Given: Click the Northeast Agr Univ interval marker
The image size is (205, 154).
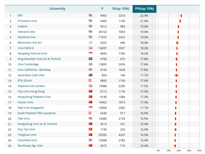Looking at the screenshot, I should pos(175,146).
